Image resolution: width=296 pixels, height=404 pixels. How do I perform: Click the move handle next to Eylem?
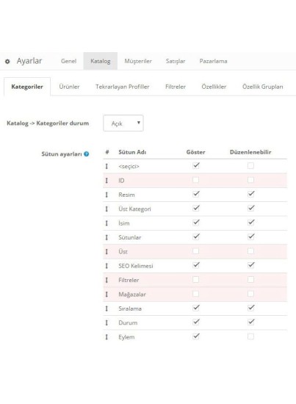tap(107, 337)
